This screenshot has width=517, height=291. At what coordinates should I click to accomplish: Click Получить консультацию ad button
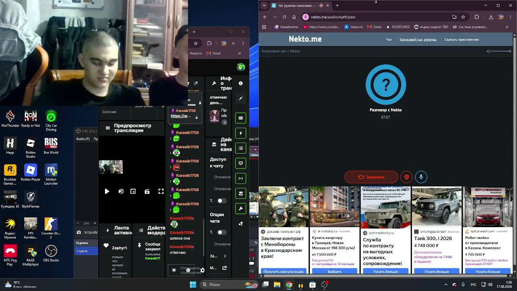pyautogui.click(x=284, y=272)
